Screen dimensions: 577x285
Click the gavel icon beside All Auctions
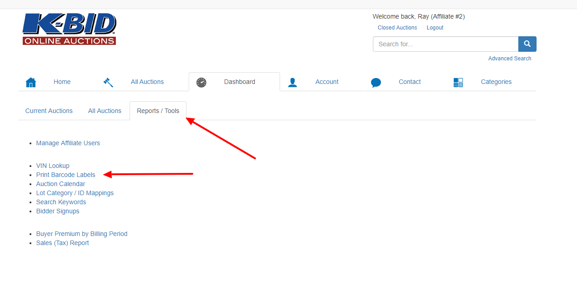click(x=108, y=82)
